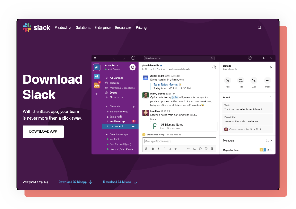Select the Enterprise navigation item
296x209 pixels.
[x=102, y=27]
